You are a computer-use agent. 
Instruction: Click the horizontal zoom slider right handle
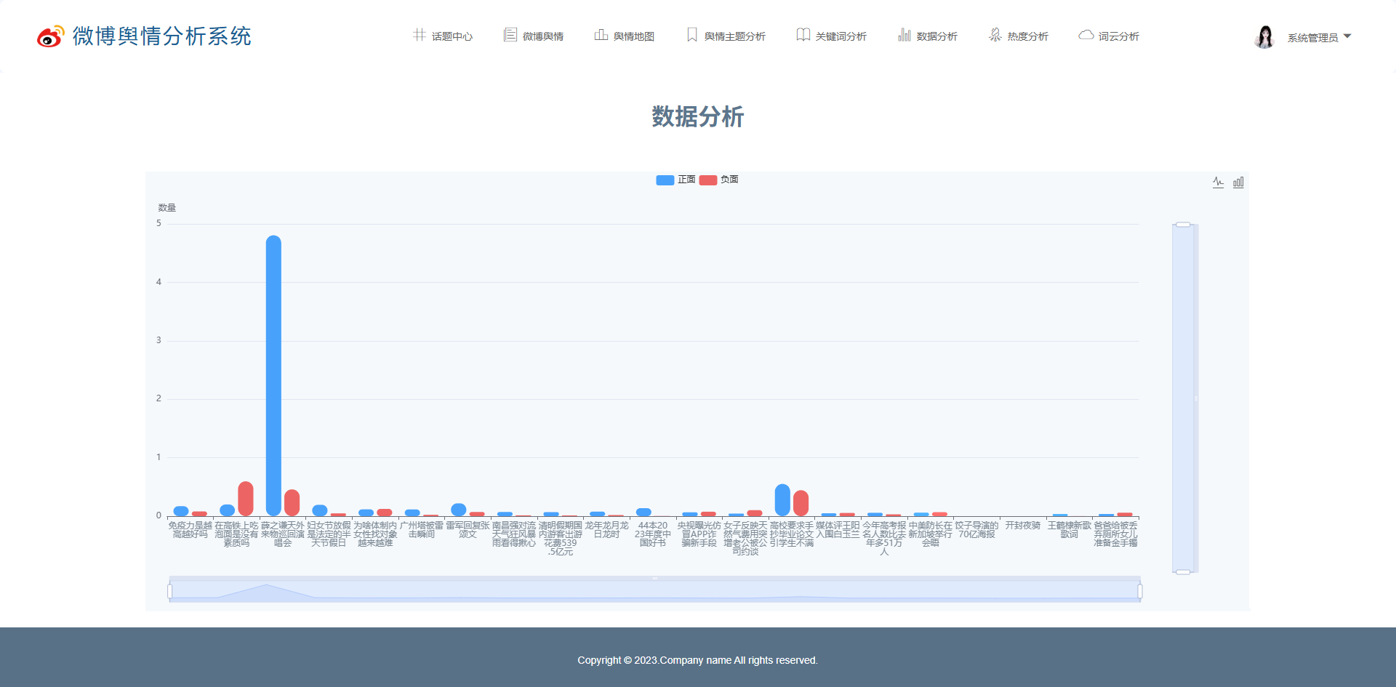[1139, 591]
